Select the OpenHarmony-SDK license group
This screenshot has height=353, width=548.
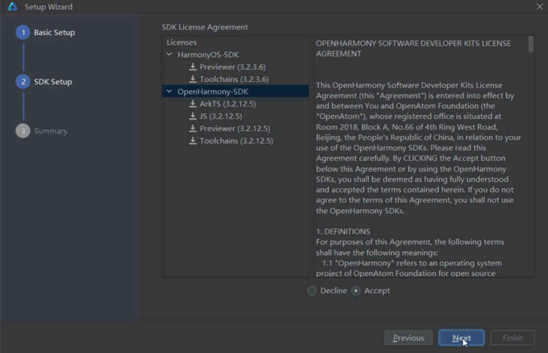coord(213,92)
